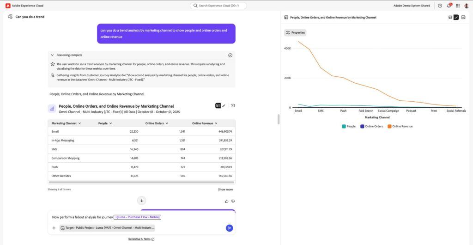
Task: Switch the side panel to table view
Action: pyautogui.click(x=450, y=18)
